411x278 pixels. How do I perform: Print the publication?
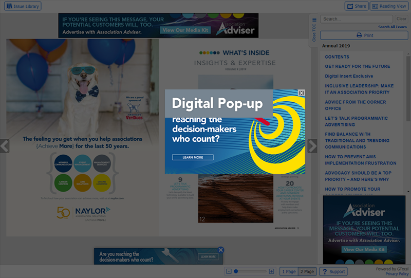coord(364,35)
